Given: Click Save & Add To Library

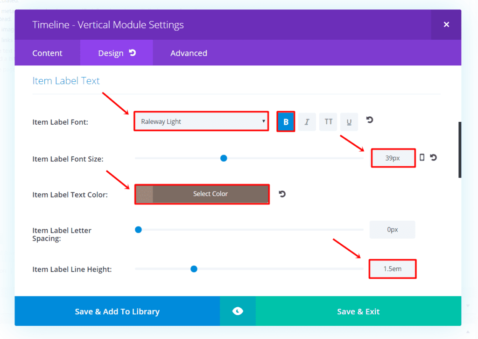Looking at the screenshot, I should click(x=117, y=311).
